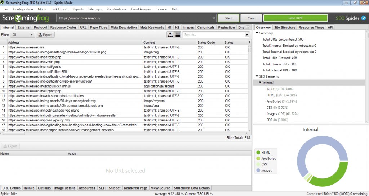Collapse the Summary section

(x=257, y=33)
